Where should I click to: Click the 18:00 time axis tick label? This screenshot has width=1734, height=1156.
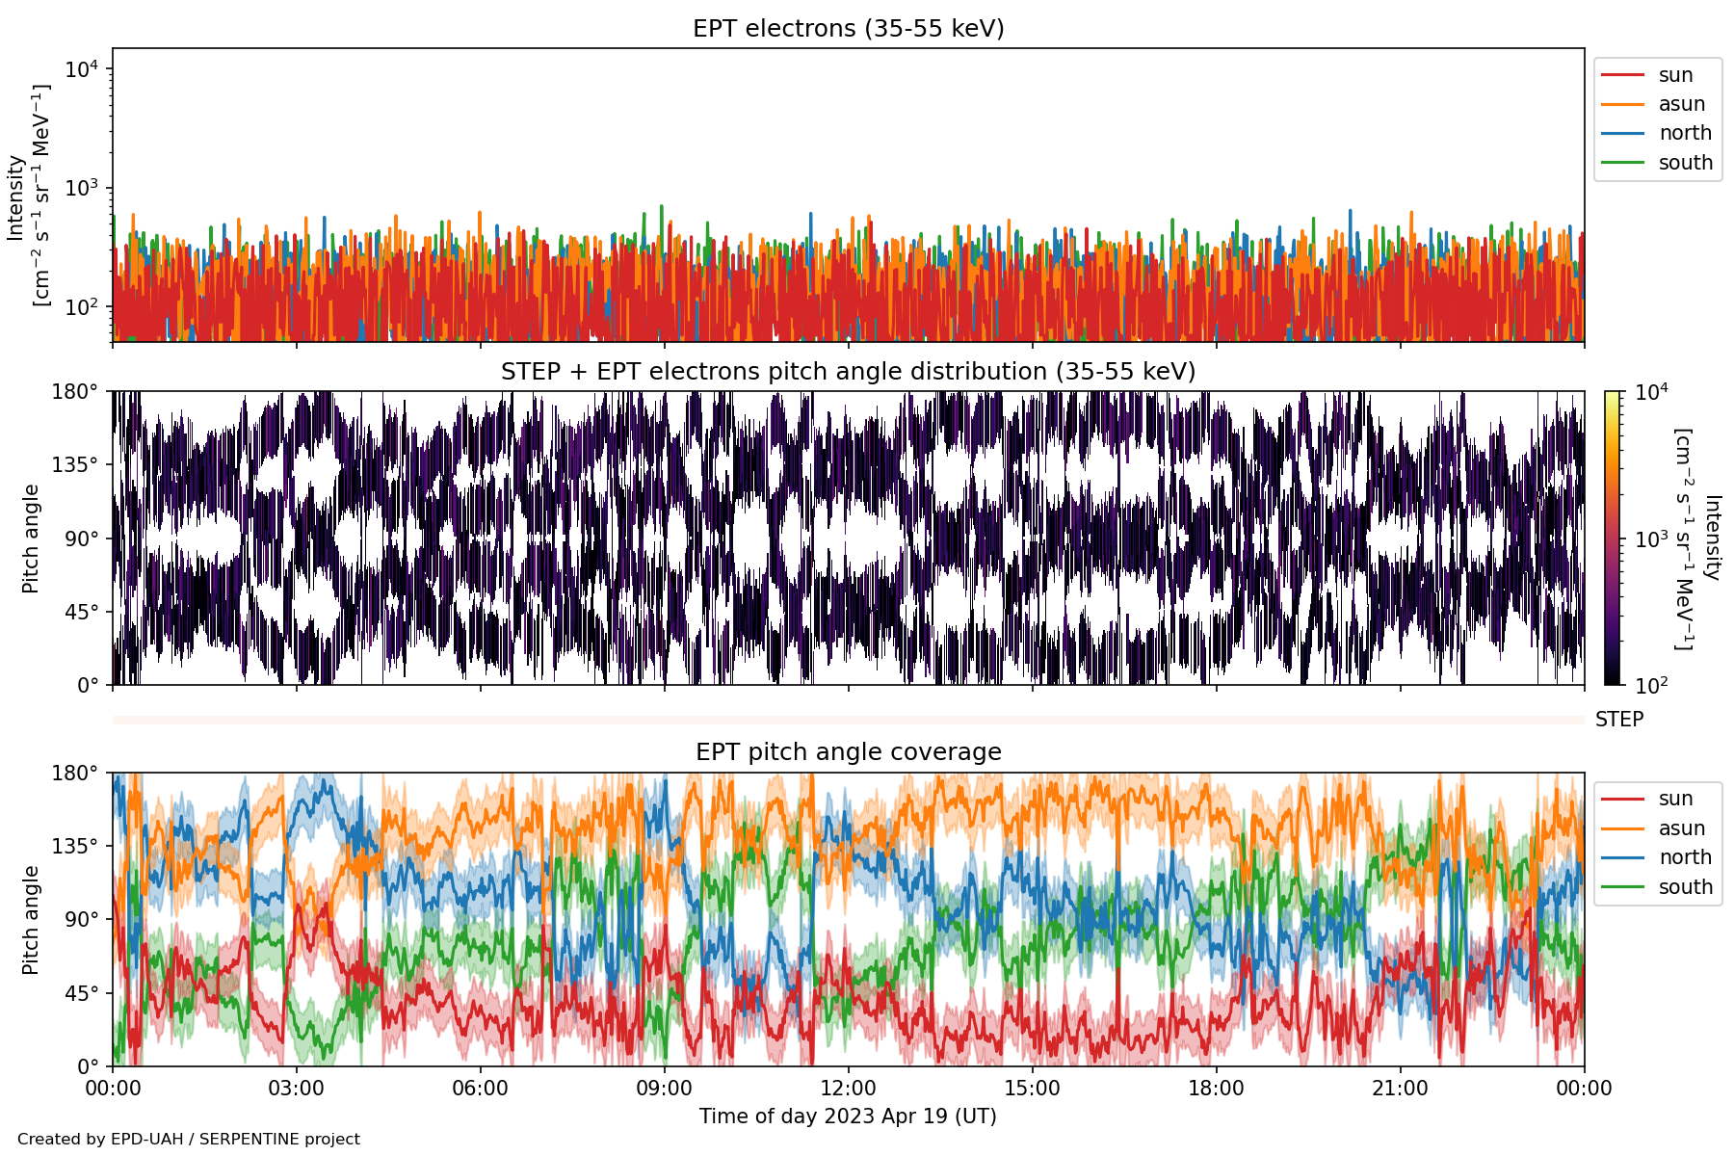(1217, 1090)
